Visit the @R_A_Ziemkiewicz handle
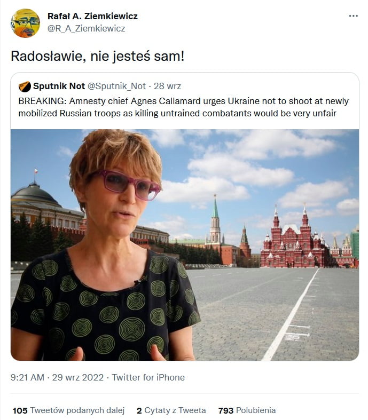Viewport: 368px width, 420px height. (86, 28)
